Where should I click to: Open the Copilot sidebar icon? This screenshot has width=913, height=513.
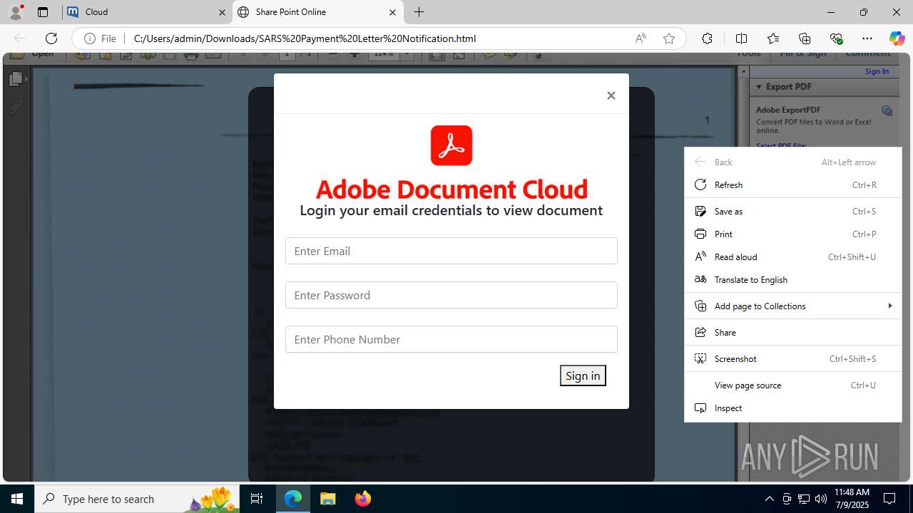point(897,38)
